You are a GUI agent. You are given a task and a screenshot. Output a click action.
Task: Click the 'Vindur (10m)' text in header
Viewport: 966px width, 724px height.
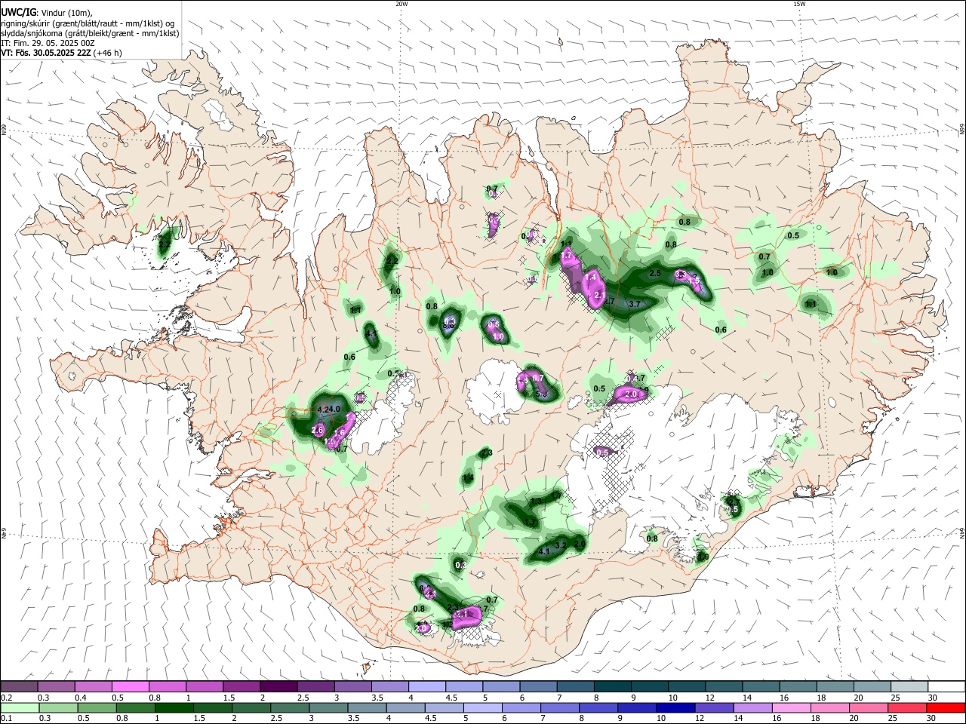coord(66,13)
